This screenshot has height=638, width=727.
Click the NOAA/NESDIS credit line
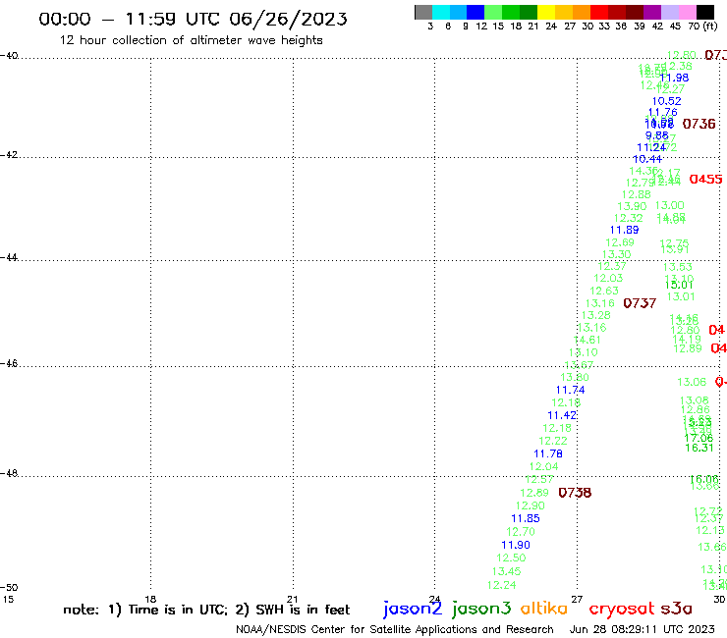[x=395, y=629]
